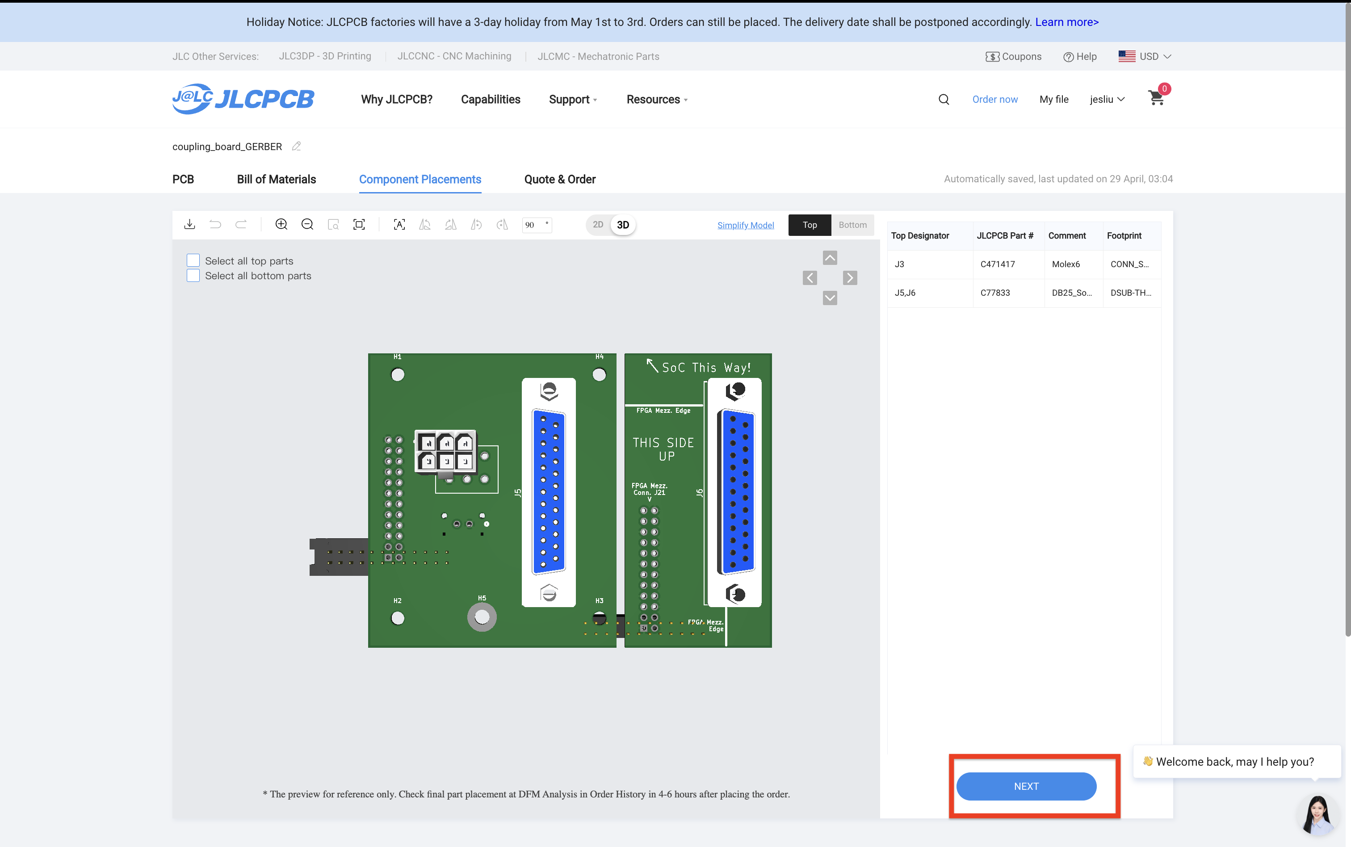Screen dimensions: 1351x847
Task: Click the rotation angle input showing 90
Action: [x=537, y=225]
